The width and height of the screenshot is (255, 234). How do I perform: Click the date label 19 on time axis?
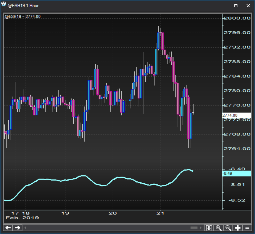[65, 213]
